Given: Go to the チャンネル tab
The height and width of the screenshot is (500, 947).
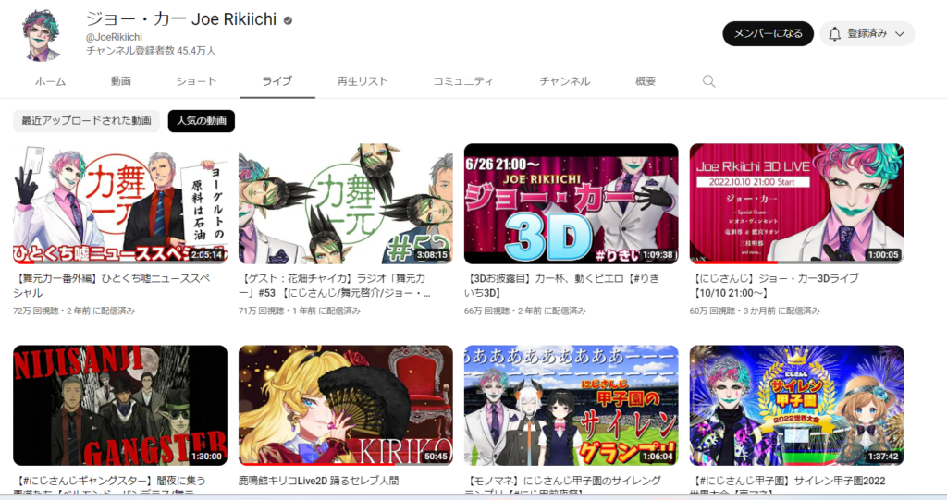Looking at the screenshot, I should [565, 81].
